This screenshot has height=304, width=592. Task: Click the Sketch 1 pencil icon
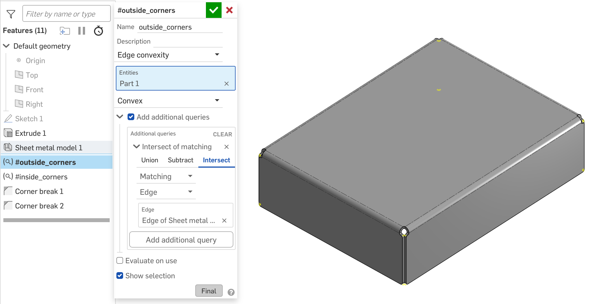tap(8, 119)
